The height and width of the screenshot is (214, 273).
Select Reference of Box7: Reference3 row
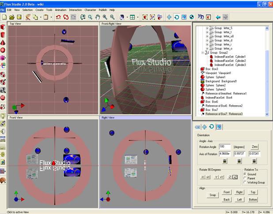[224, 114]
